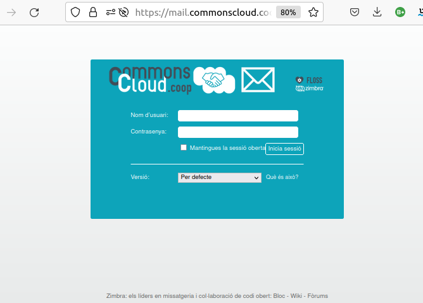Bookmark this page with the star
The image size is (423, 303).
tap(313, 12)
